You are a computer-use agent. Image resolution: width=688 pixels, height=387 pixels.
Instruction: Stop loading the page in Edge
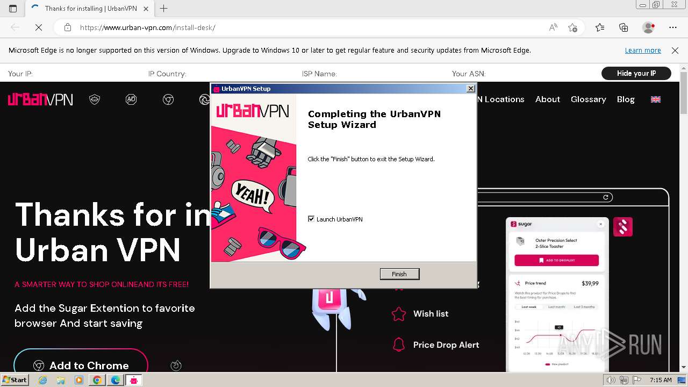coord(39,27)
